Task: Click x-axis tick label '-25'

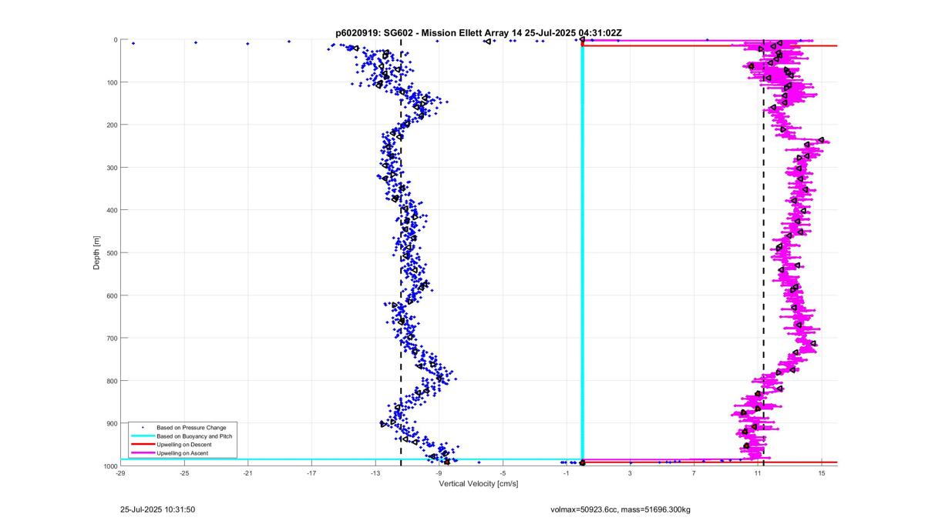Action: click(x=184, y=474)
